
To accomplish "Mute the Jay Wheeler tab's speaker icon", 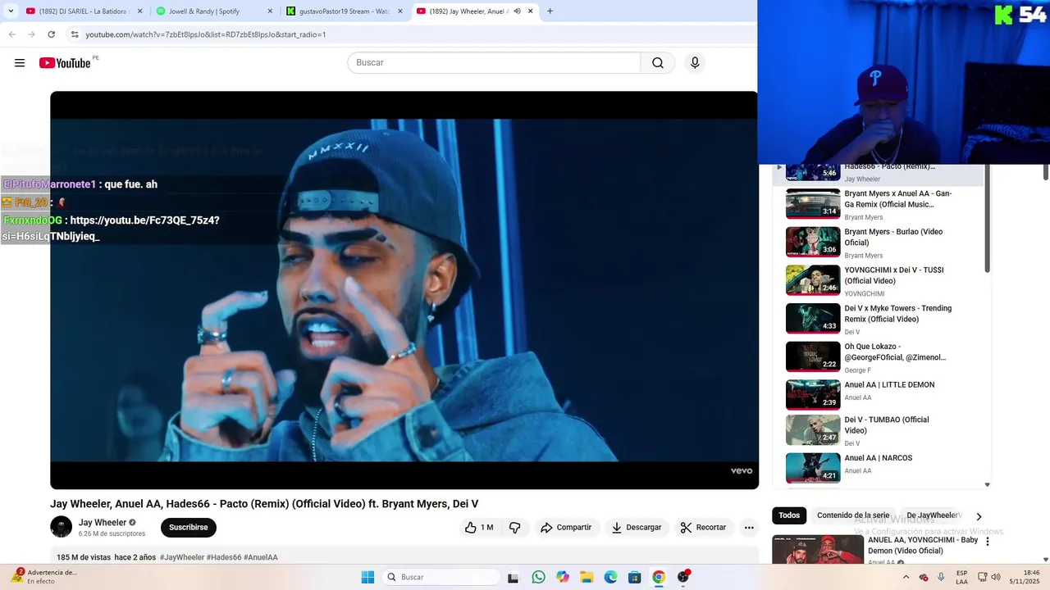I will [517, 11].
